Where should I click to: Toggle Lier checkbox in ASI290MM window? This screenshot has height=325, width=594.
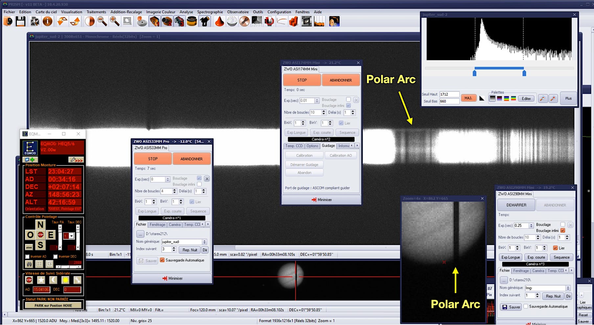[556, 248]
